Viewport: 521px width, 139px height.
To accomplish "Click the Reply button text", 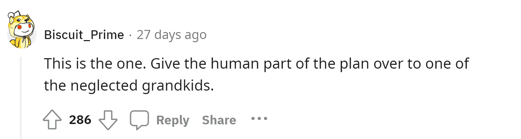I will tap(173, 120).
